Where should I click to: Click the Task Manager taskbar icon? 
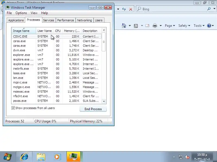pos(74,157)
